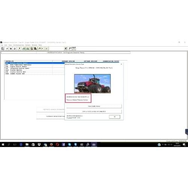Click the last toolbar icon with grid
188x188 pixels.
(74, 49)
